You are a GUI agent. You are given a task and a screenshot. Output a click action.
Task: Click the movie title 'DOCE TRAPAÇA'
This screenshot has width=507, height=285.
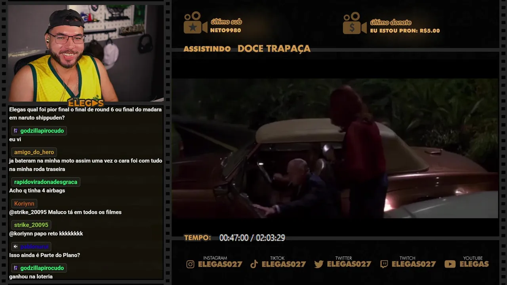(x=274, y=49)
